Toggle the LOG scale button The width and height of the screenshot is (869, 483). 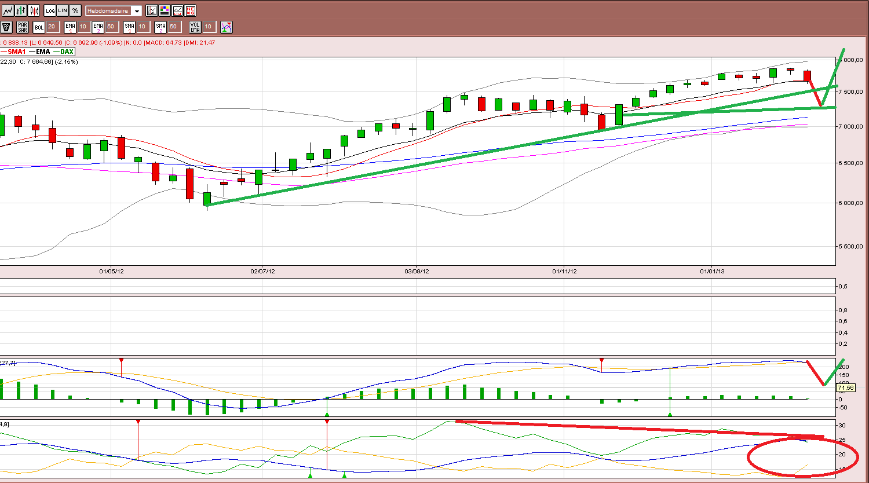(x=50, y=10)
